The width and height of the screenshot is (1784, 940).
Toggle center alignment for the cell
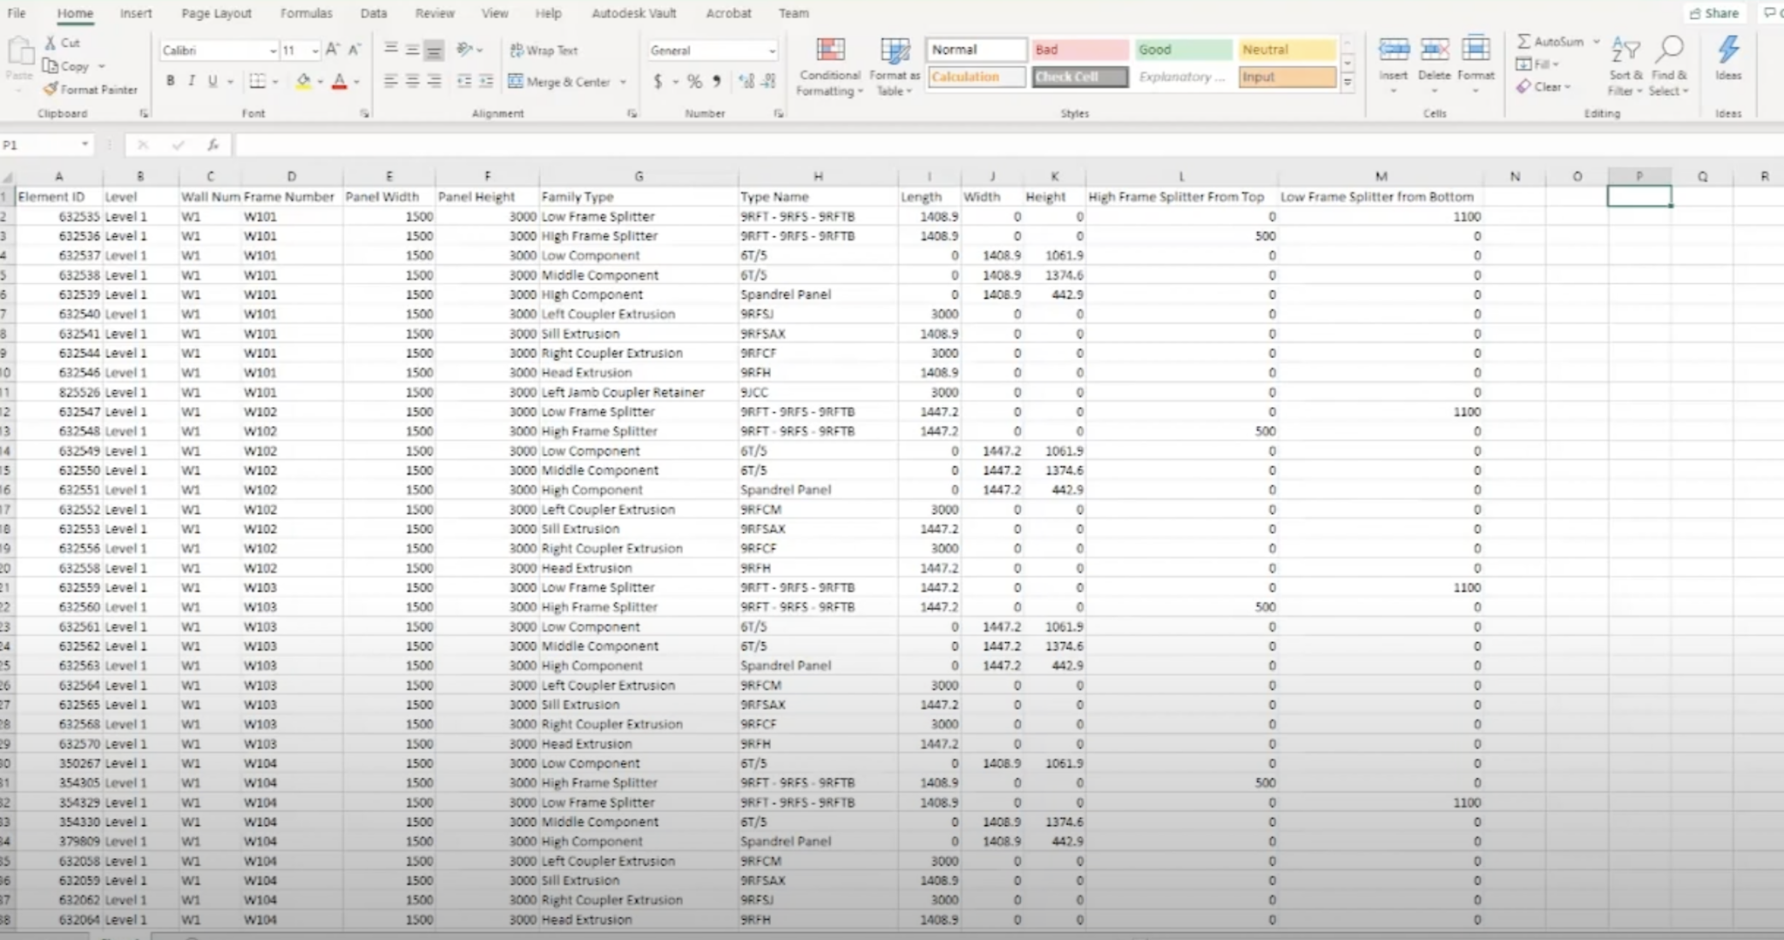point(410,81)
